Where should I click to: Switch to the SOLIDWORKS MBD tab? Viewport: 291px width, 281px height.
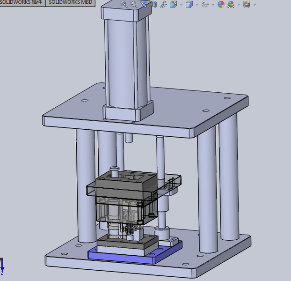coord(71,3)
